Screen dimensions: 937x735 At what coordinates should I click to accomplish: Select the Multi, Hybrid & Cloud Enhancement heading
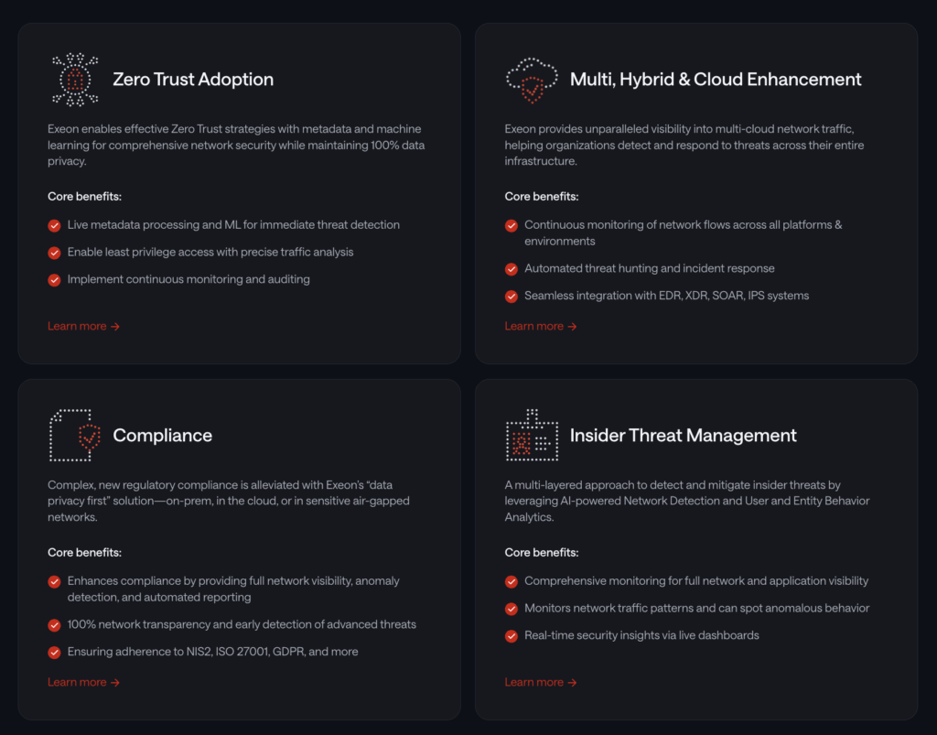(716, 80)
